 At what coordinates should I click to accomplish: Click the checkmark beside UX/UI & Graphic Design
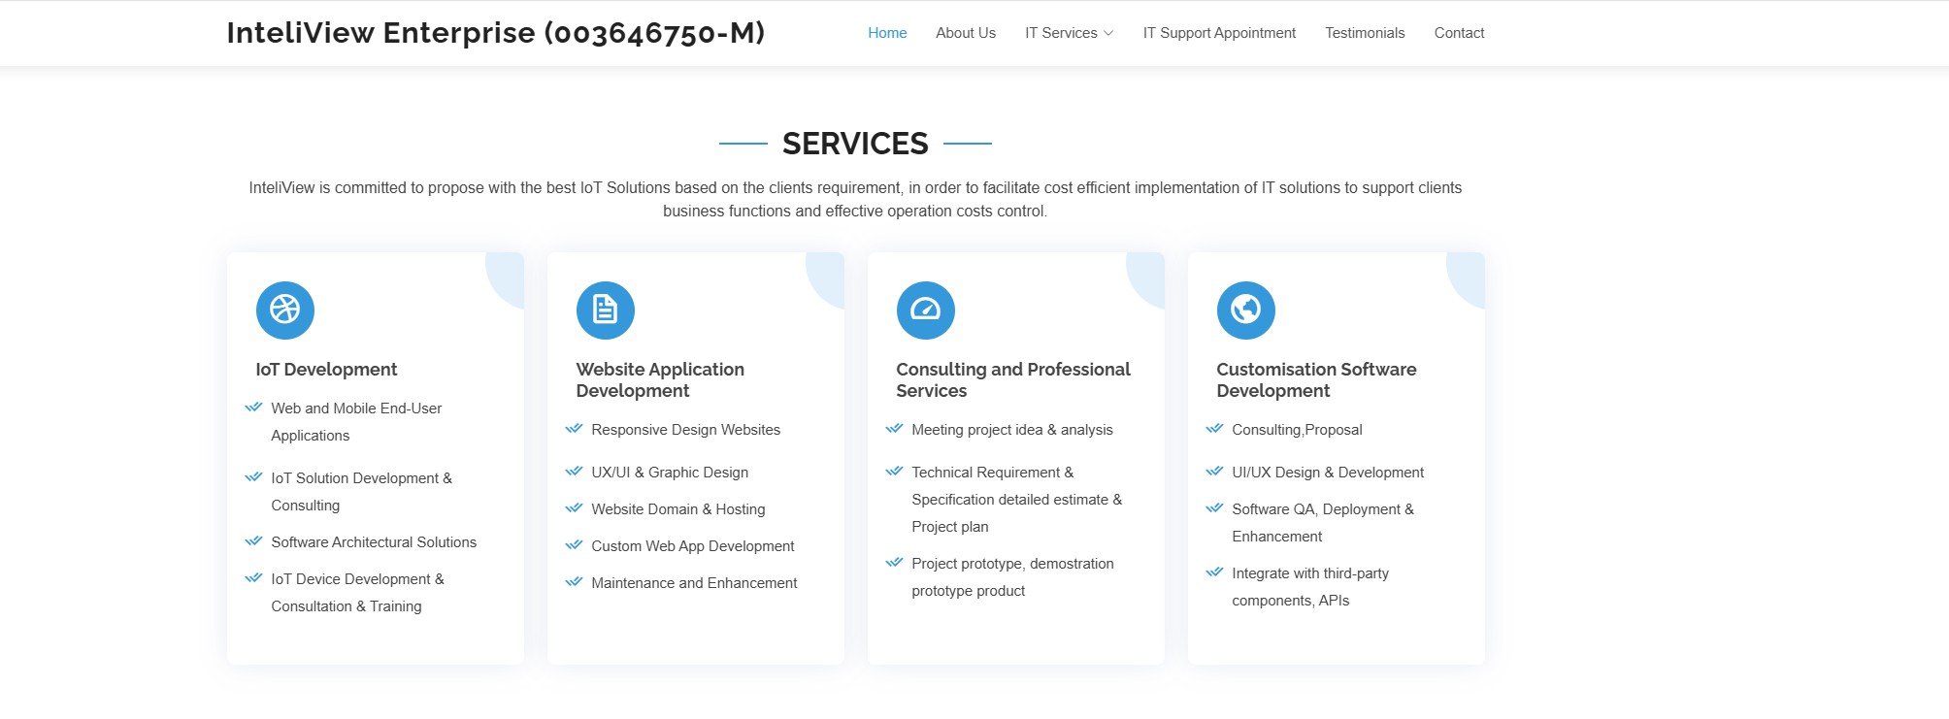click(x=574, y=471)
